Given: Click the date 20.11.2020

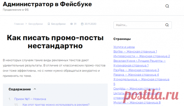Looking at the screenshot, I should pos(90,24).
